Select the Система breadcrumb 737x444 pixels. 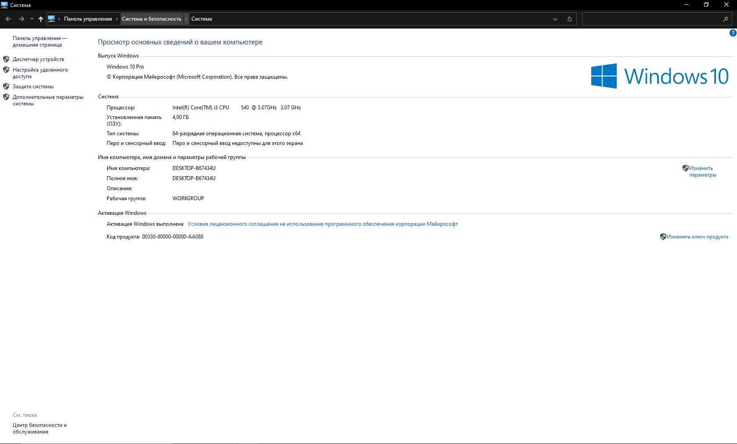(201, 19)
